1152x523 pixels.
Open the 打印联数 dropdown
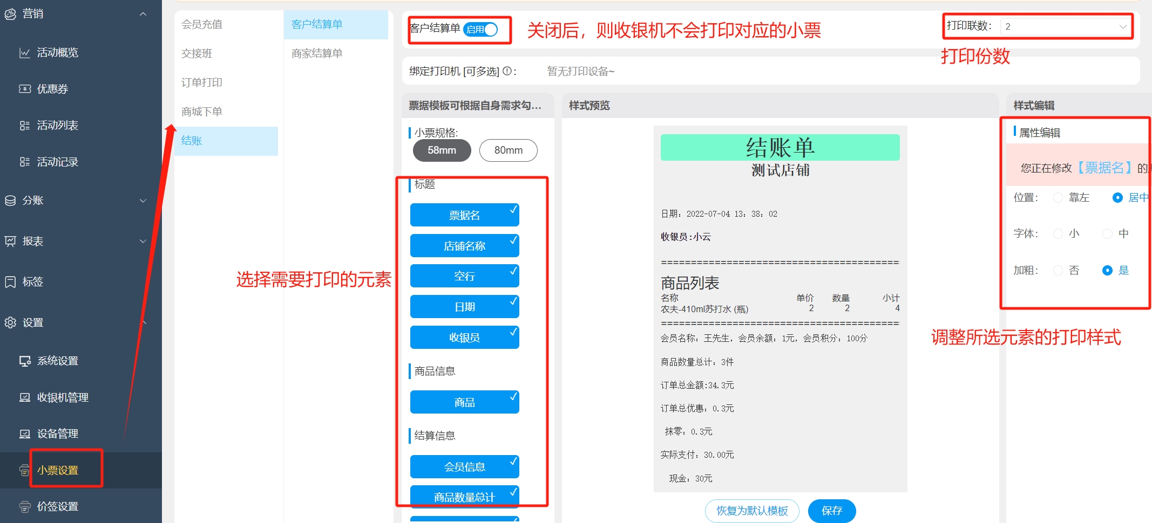tap(1066, 26)
